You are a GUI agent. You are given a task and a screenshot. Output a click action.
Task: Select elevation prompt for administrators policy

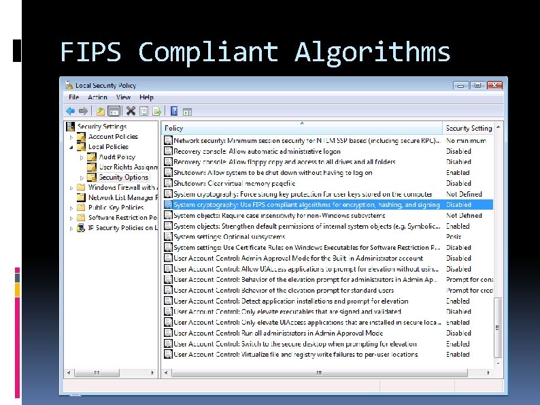(328, 280)
